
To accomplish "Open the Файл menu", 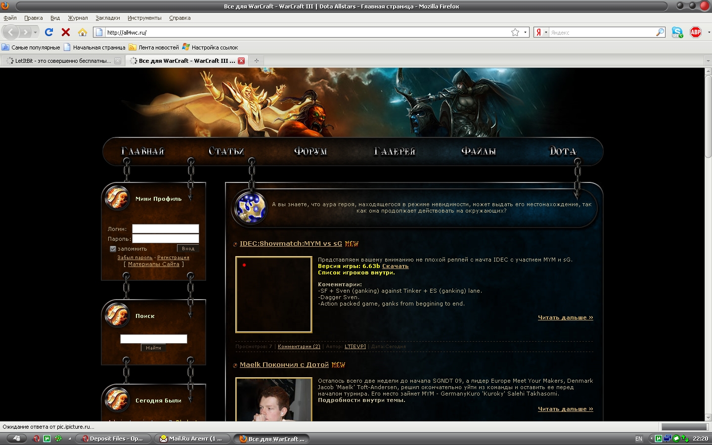I will point(10,18).
